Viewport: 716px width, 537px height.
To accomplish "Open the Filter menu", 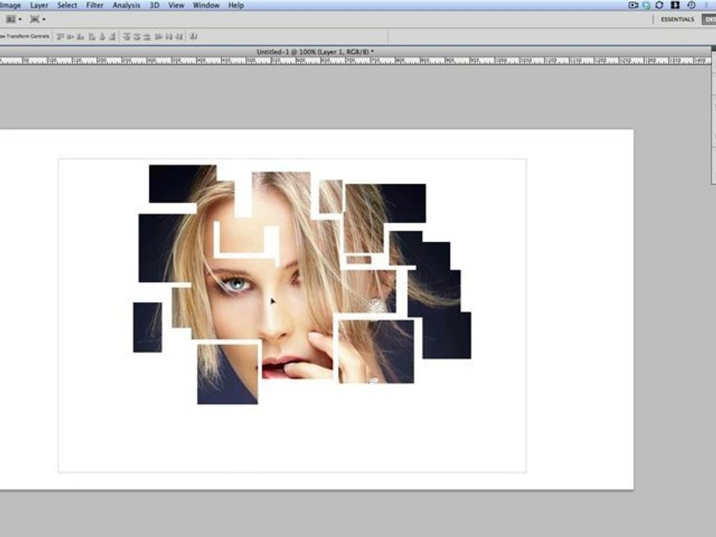I will pyautogui.click(x=95, y=5).
